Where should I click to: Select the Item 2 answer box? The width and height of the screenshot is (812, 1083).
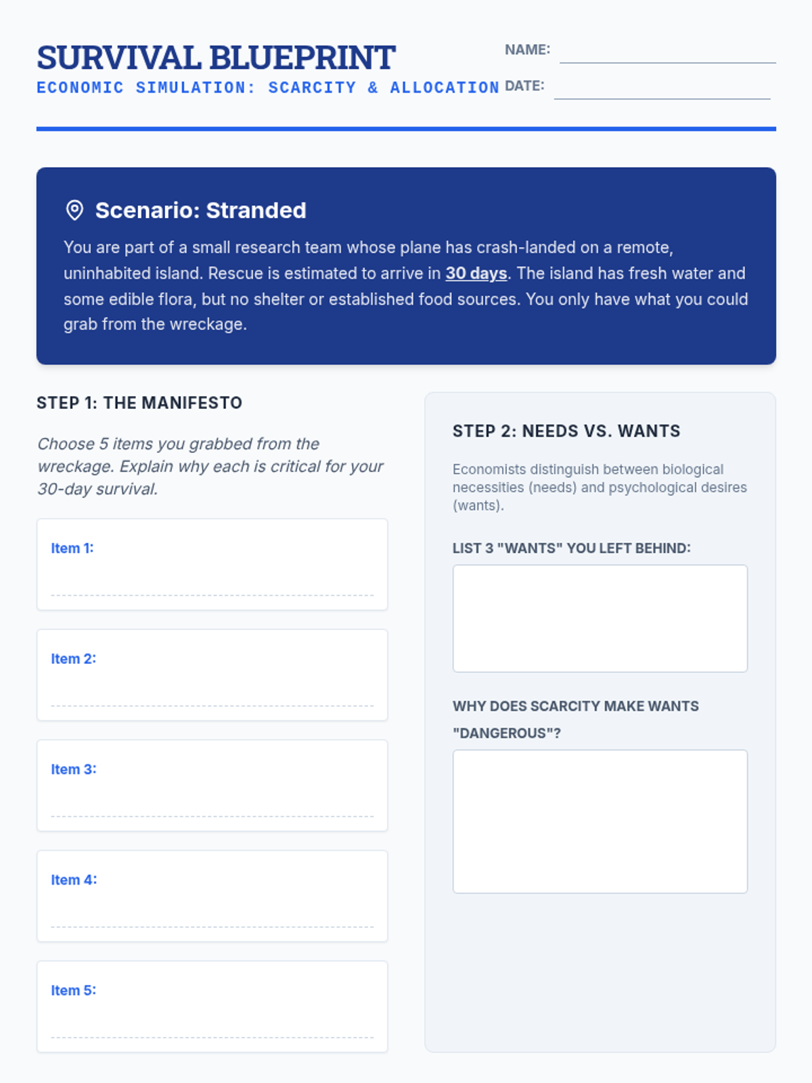tap(212, 691)
